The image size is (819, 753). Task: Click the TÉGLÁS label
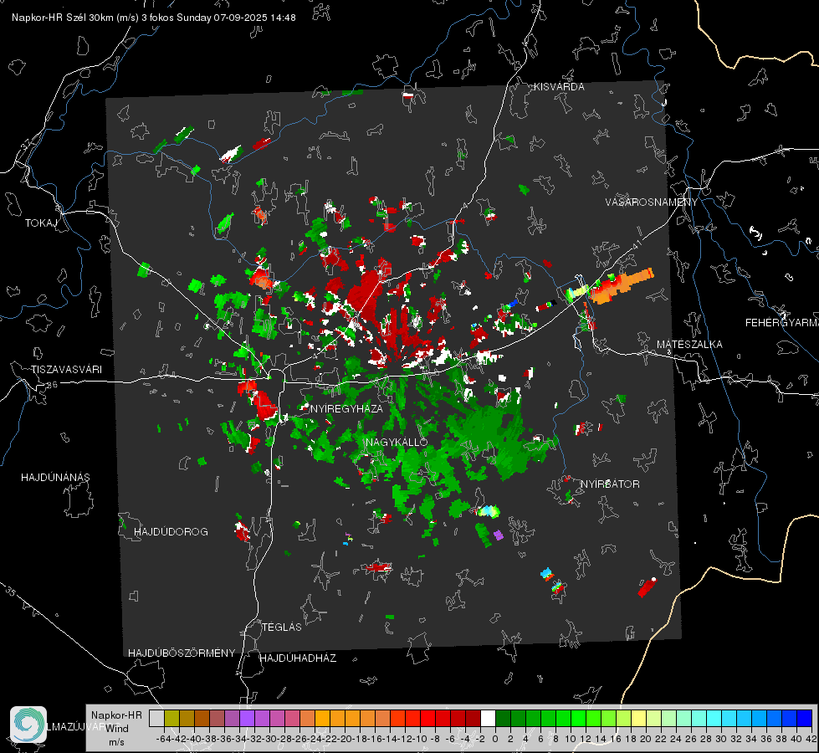click(282, 627)
